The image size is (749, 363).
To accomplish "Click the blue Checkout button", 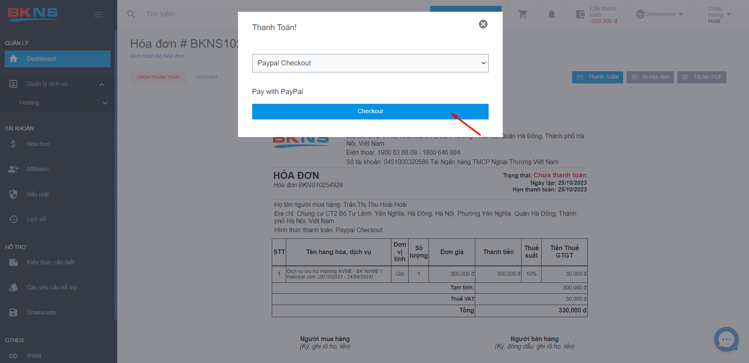I will pos(370,111).
